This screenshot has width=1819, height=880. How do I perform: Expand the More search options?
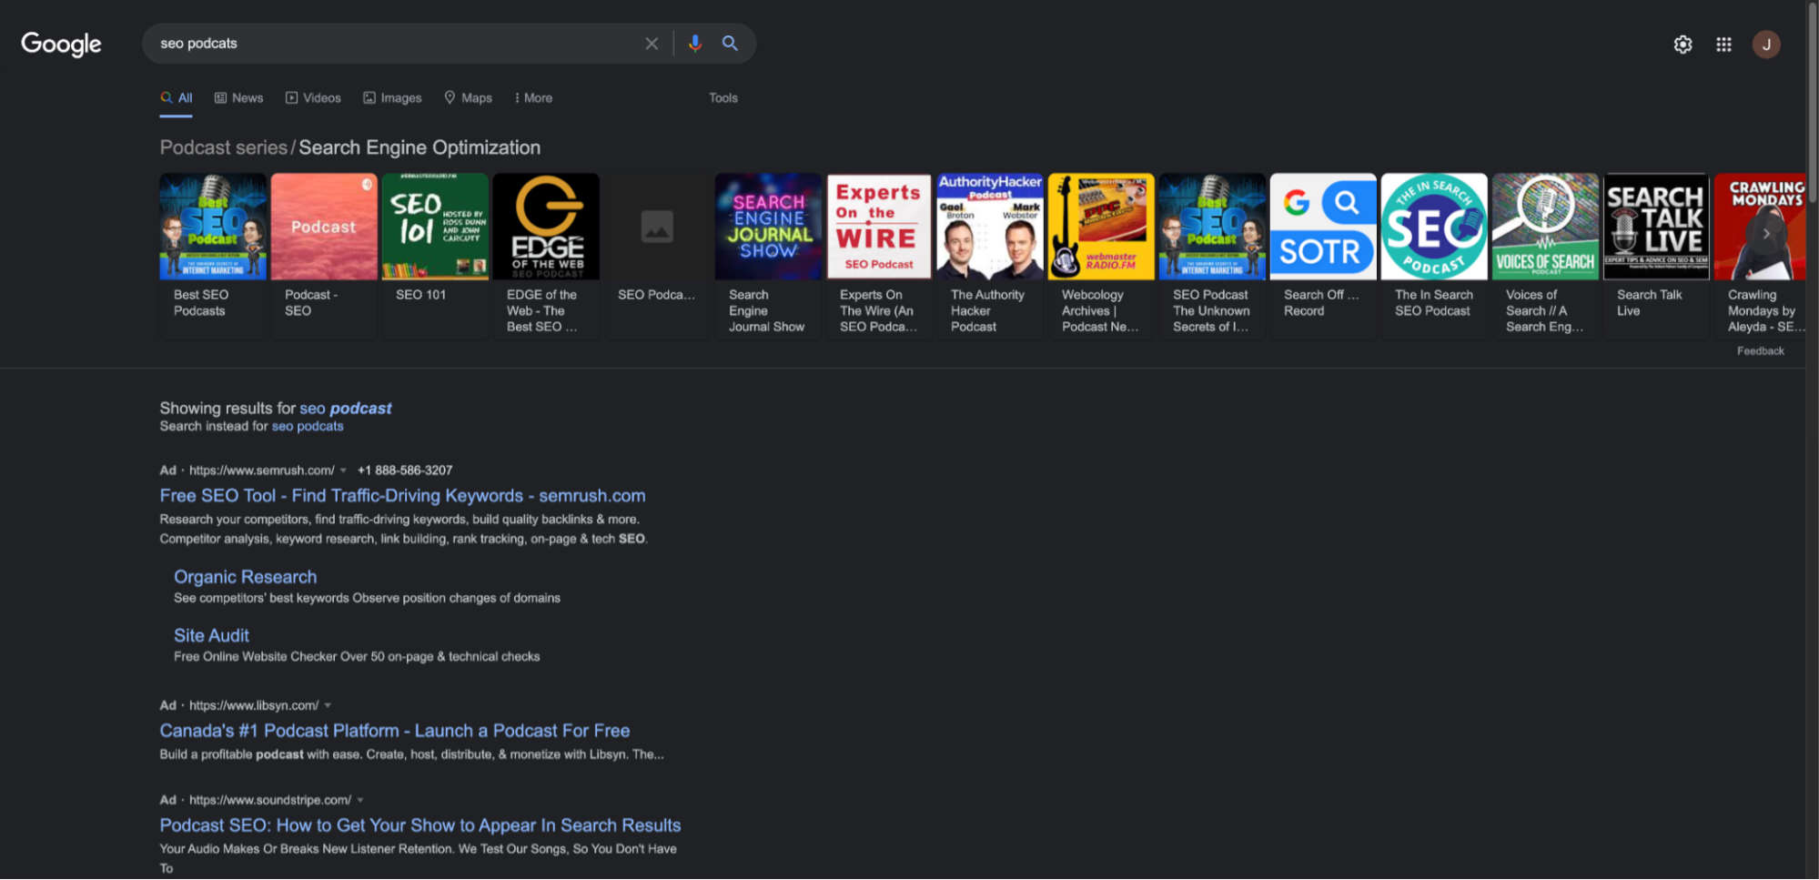533,98
